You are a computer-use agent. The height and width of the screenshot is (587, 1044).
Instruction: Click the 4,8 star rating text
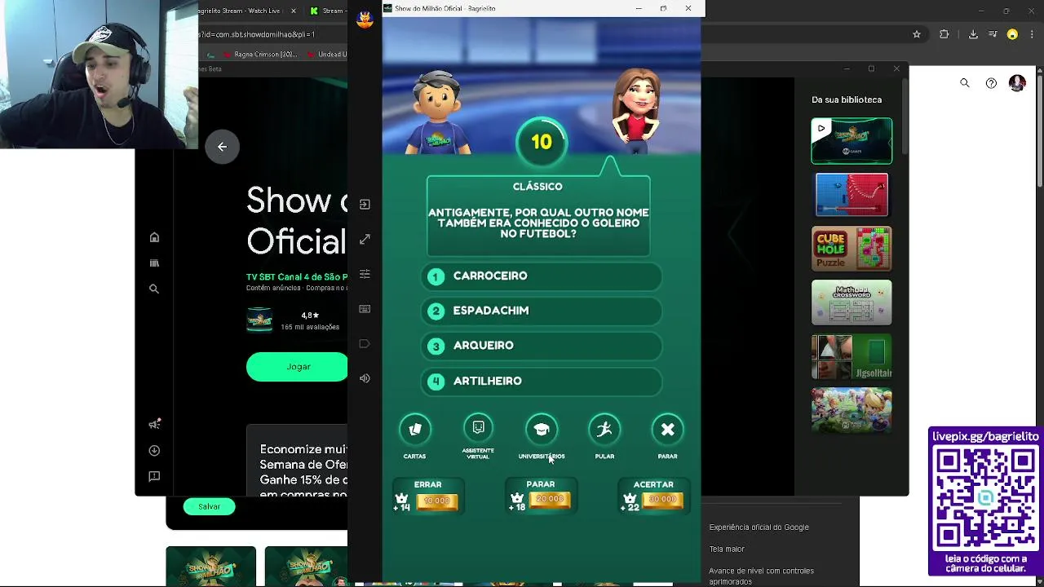310,316
